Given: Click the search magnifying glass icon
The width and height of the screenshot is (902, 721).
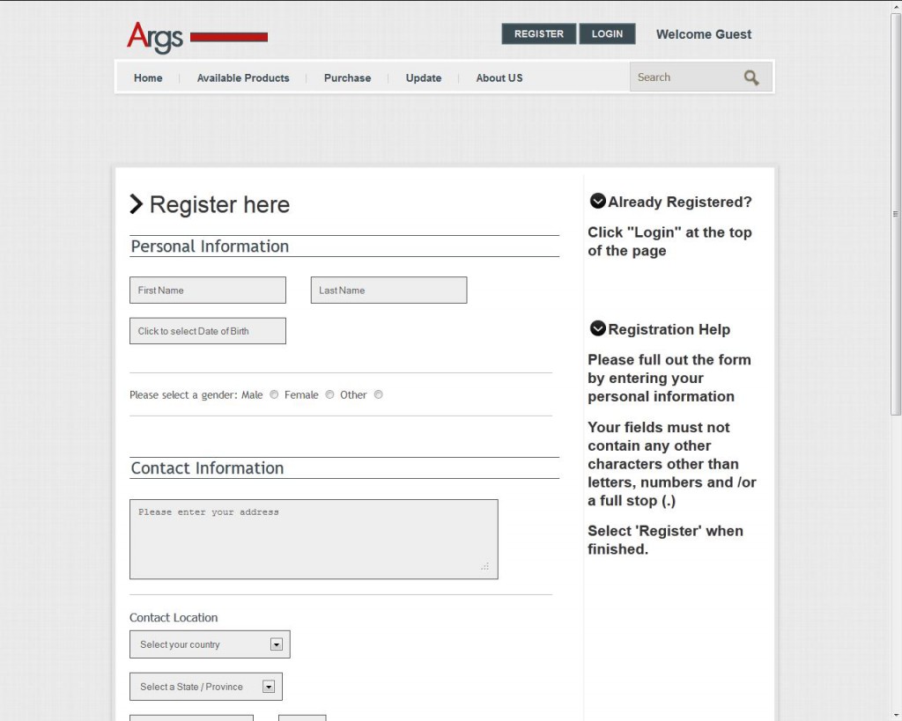Looking at the screenshot, I should point(750,77).
